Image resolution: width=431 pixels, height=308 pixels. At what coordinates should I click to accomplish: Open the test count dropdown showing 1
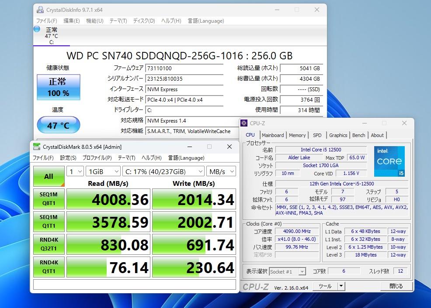[x=75, y=171]
